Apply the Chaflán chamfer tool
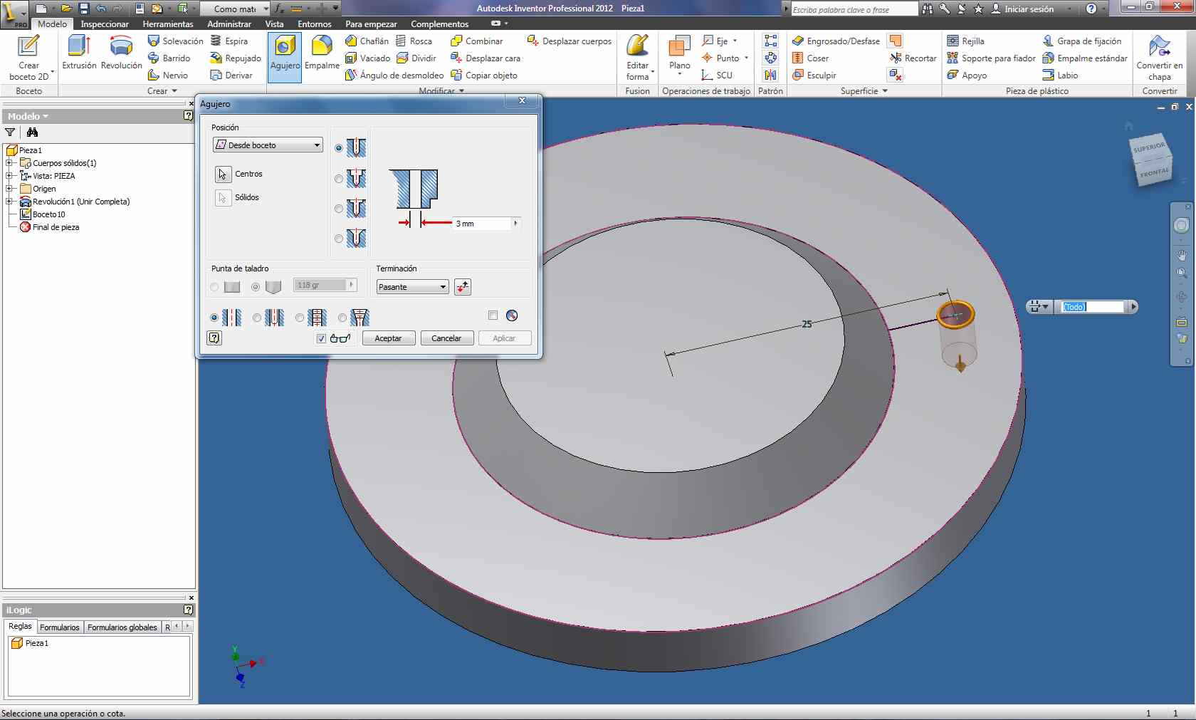The image size is (1196, 720). point(367,41)
